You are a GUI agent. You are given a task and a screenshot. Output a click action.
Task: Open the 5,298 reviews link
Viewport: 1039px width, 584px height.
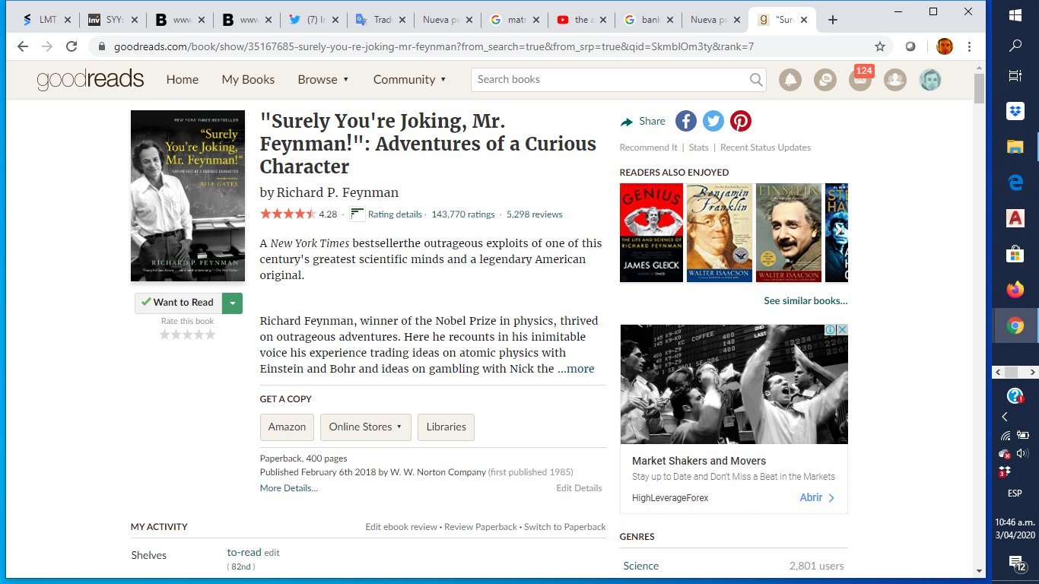click(x=535, y=214)
